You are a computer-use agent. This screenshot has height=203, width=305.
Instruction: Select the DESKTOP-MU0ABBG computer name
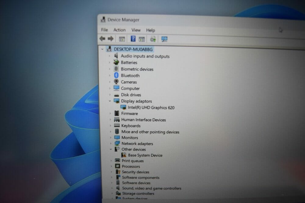click(133, 49)
